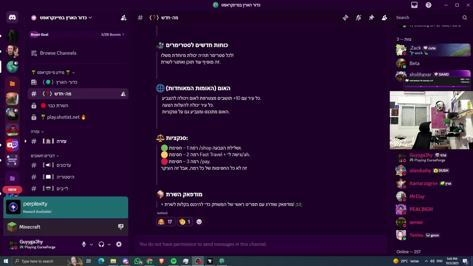The width and height of the screenshot is (473, 266).
Task: Toggle notification settings bell in header
Action: click(x=358, y=17)
